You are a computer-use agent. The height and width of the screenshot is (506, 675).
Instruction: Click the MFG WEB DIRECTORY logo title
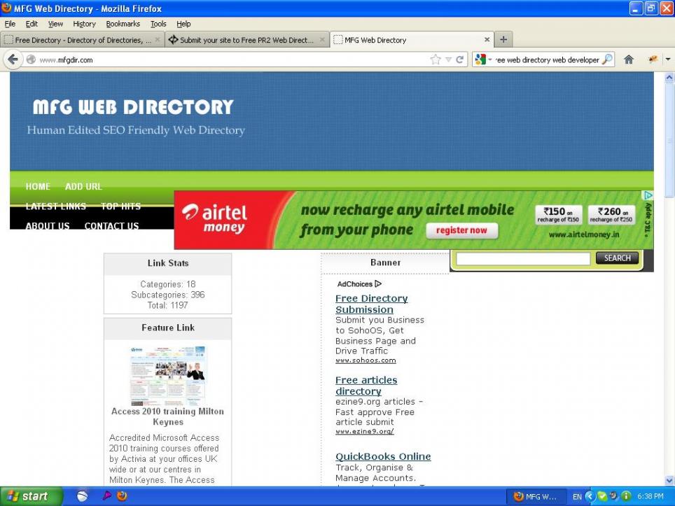click(133, 107)
